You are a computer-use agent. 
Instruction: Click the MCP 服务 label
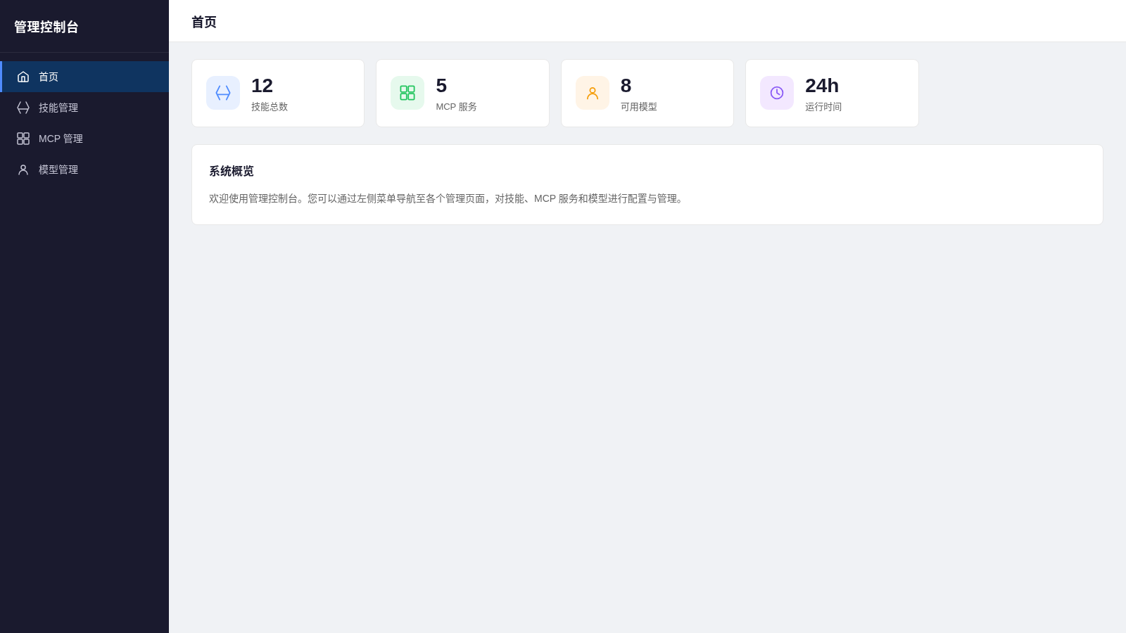pyautogui.click(x=456, y=107)
